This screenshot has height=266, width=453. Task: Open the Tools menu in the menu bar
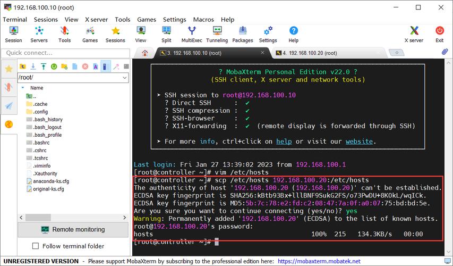click(x=122, y=19)
